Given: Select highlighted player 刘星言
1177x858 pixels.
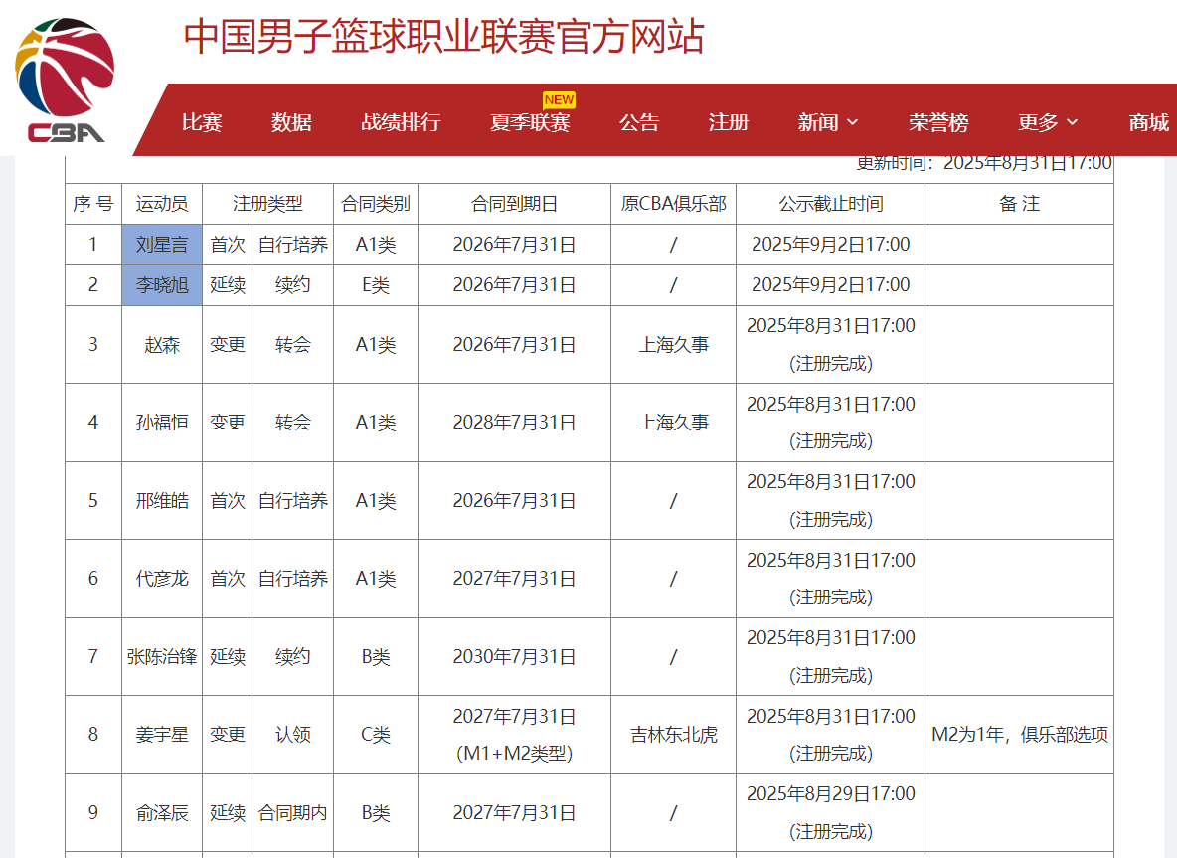Looking at the screenshot, I should (x=162, y=245).
